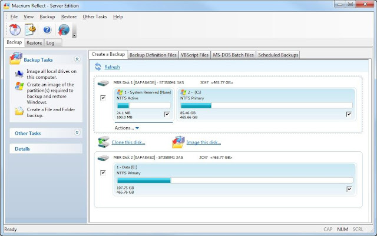
Task: Open the Help menu
Action: (118, 17)
